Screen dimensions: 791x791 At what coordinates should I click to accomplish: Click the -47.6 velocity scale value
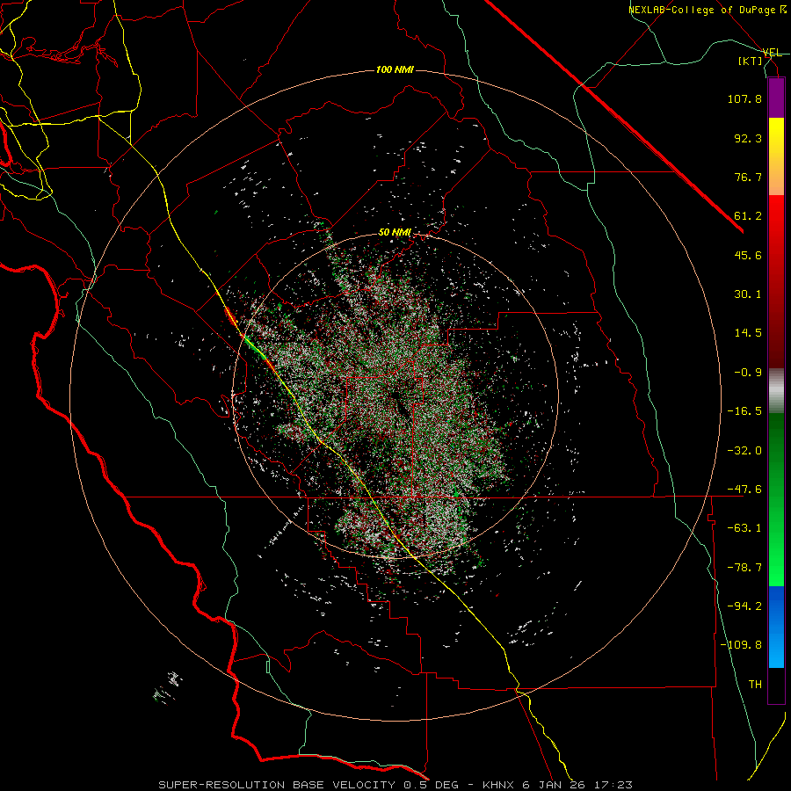(x=744, y=490)
